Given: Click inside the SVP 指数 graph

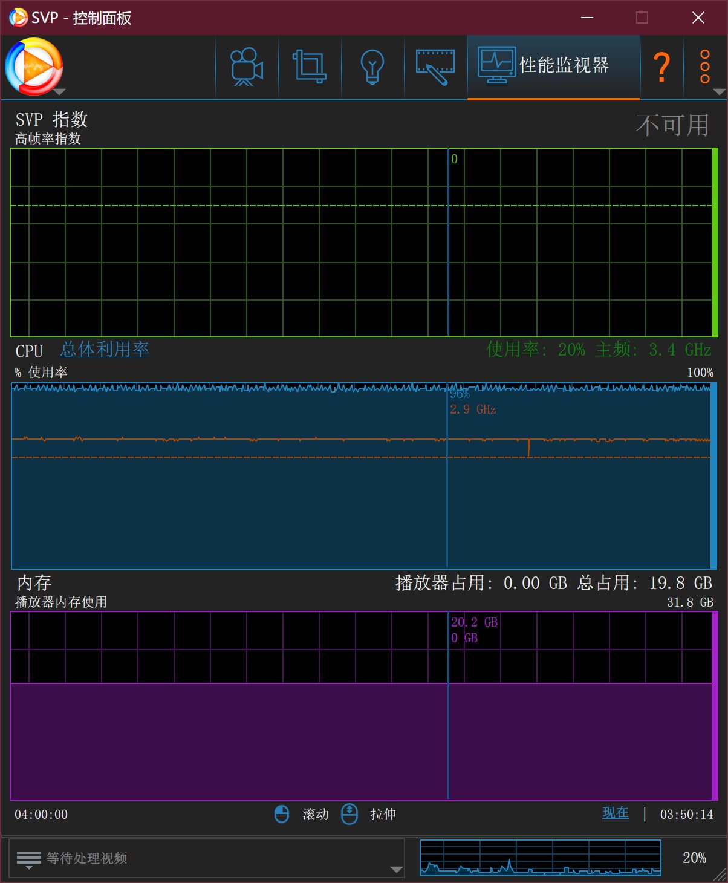Looking at the screenshot, I should point(242,254).
